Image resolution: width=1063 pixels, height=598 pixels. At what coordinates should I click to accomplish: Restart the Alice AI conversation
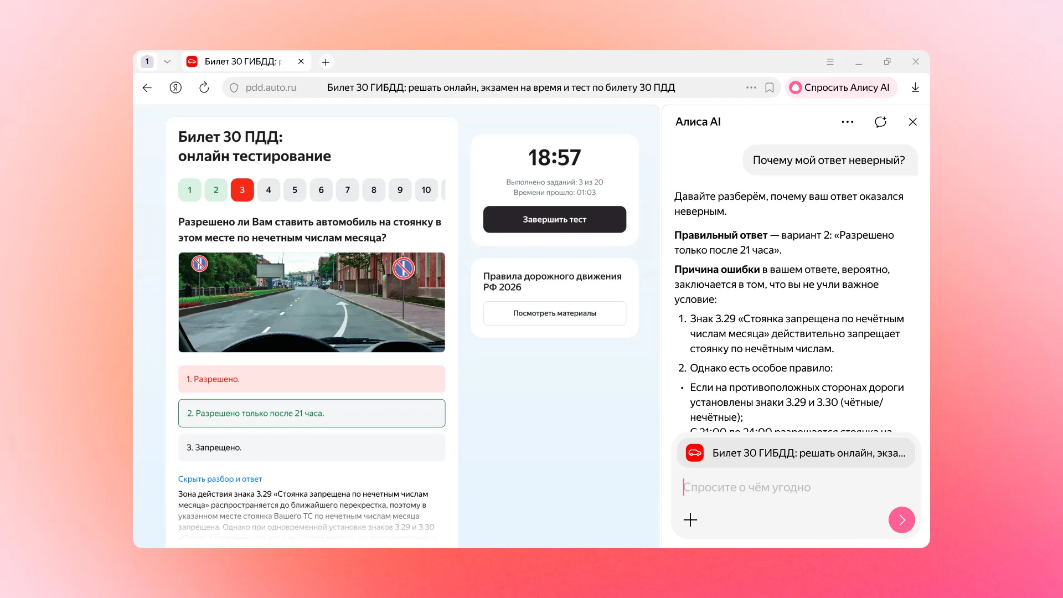[880, 122]
